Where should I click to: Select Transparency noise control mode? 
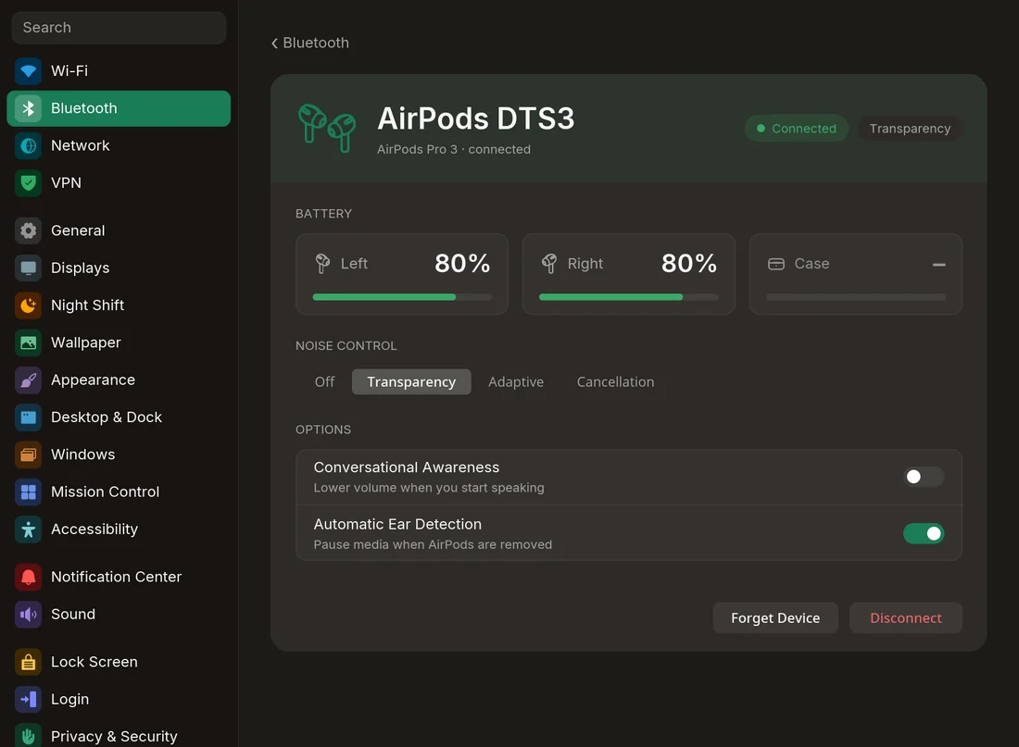click(x=410, y=382)
